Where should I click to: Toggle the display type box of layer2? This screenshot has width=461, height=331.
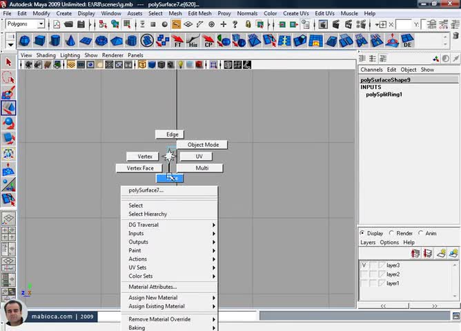[x=373, y=274]
